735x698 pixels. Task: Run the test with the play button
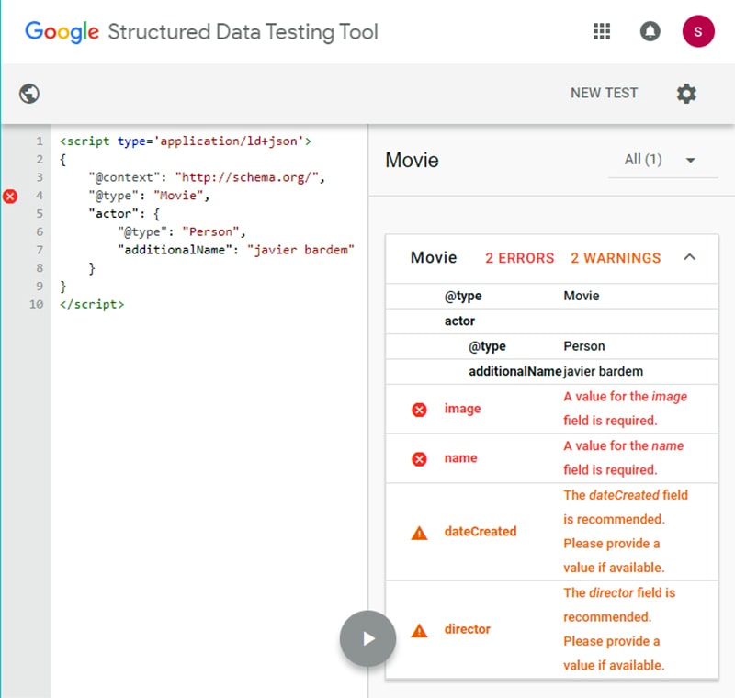click(x=368, y=638)
